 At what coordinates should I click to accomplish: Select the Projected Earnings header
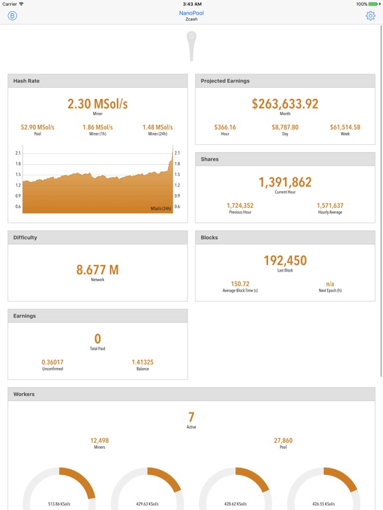tap(285, 80)
